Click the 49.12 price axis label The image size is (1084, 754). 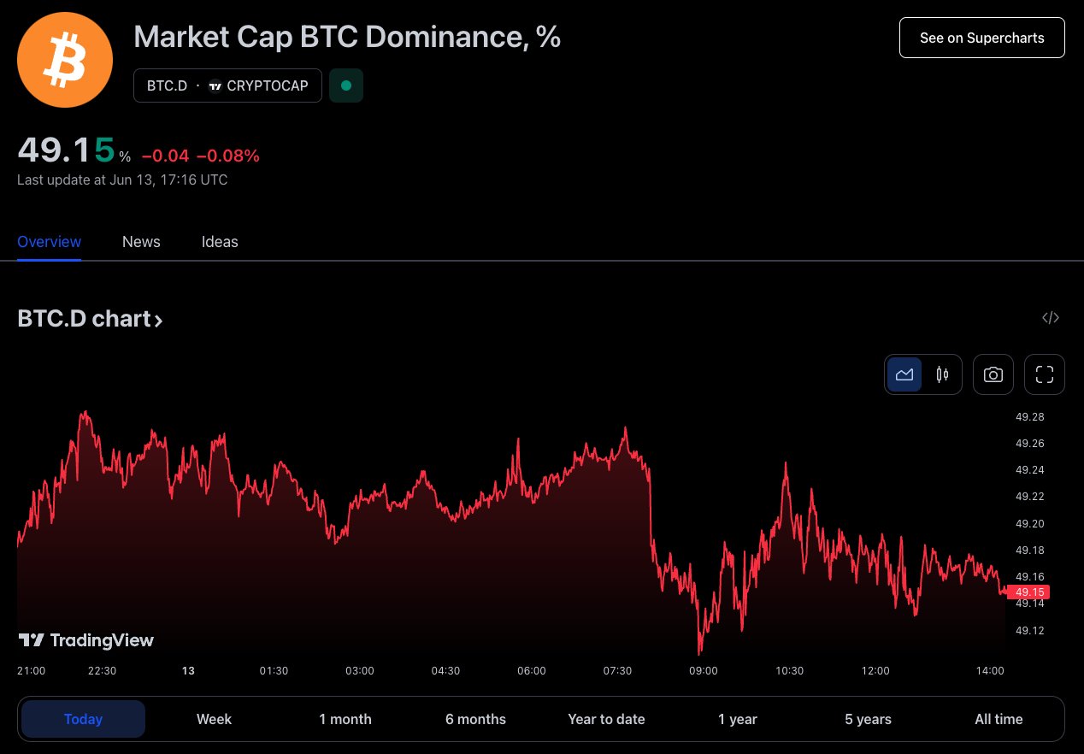[x=1029, y=630]
